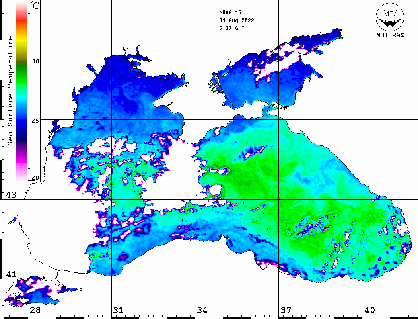Click the °C unit label
Image resolution: width=418 pixels, height=319 pixels.
point(35,5)
